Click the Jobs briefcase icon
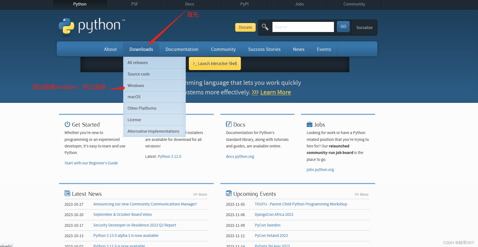 tap(310, 124)
